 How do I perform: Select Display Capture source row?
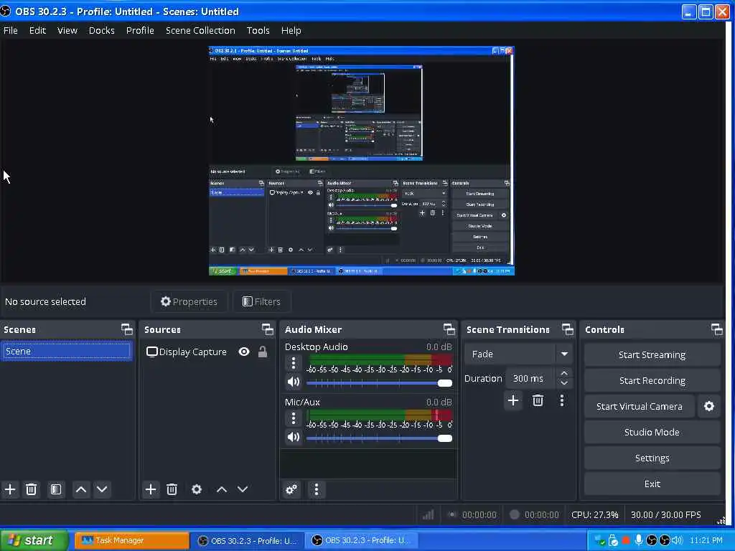click(x=207, y=352)
